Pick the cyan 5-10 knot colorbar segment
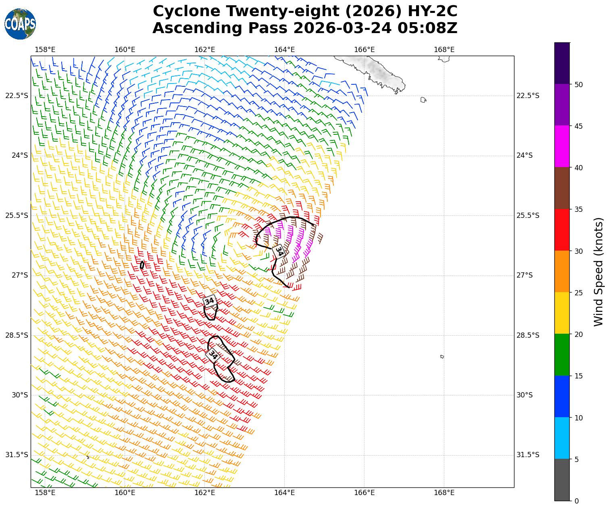610x510 pixels. (562, 438)
